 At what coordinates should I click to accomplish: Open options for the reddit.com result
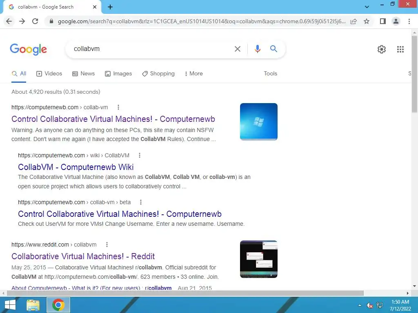tap(107, 245)
